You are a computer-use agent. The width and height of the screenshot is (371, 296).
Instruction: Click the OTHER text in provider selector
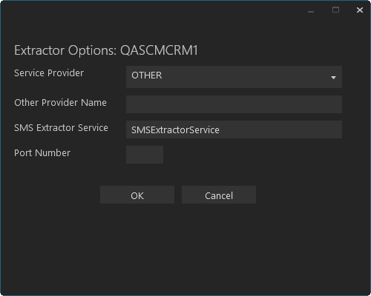[147, 75]
